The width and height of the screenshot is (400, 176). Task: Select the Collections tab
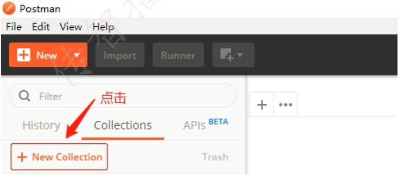pos(123,125)
